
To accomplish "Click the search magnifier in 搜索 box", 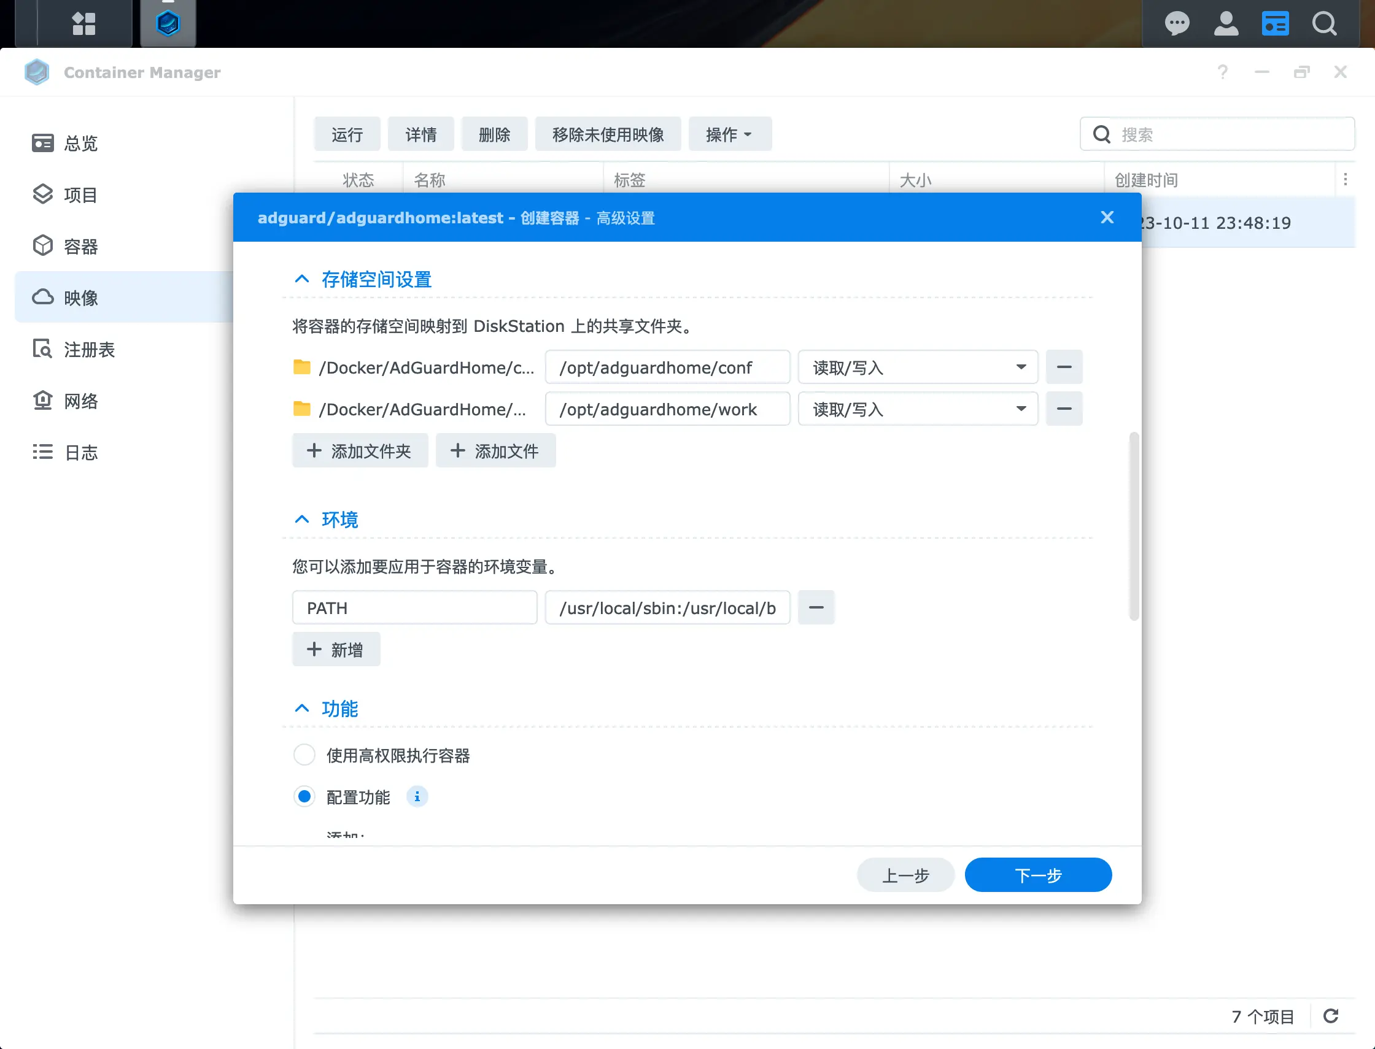I will [x=1102, y=134].
